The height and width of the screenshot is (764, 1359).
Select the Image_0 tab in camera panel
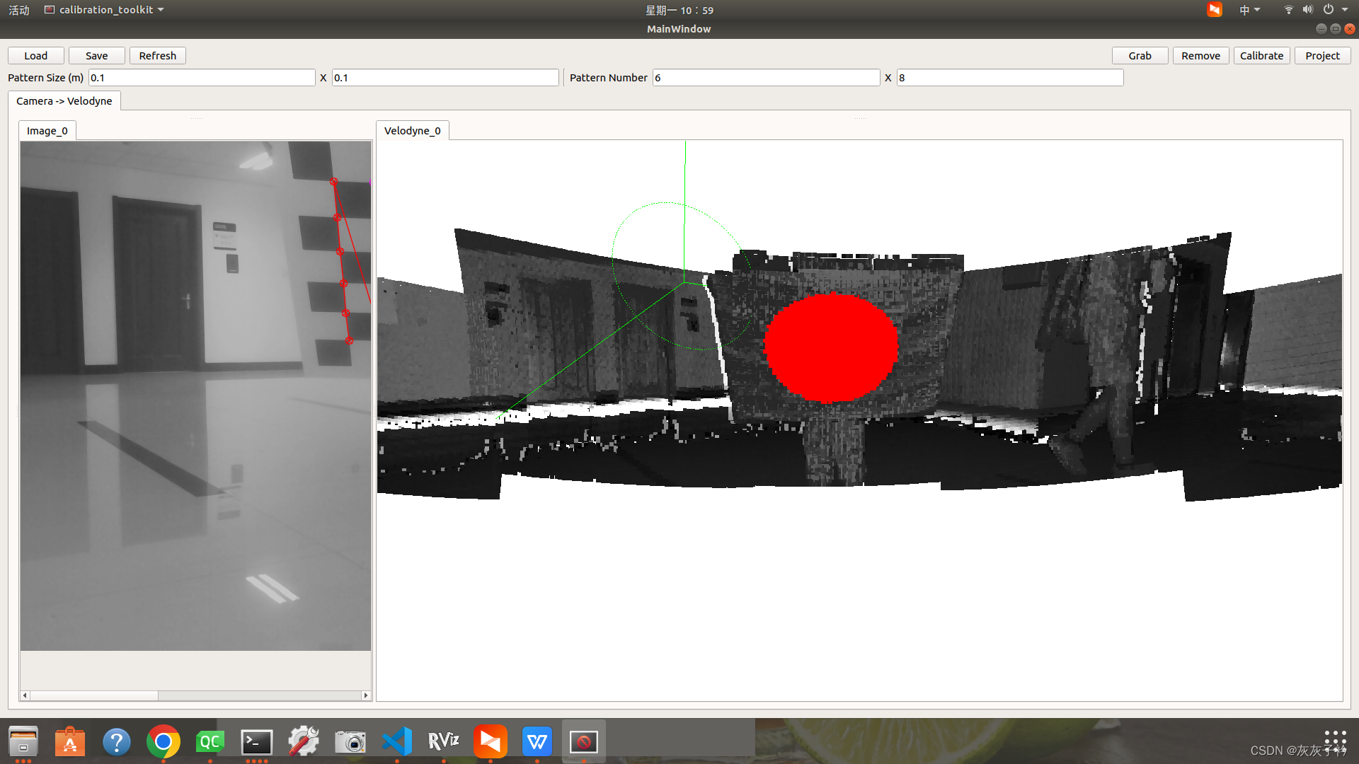point(46,131)
